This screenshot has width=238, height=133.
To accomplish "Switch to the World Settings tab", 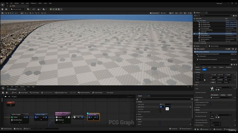I will tap(213, 46).
